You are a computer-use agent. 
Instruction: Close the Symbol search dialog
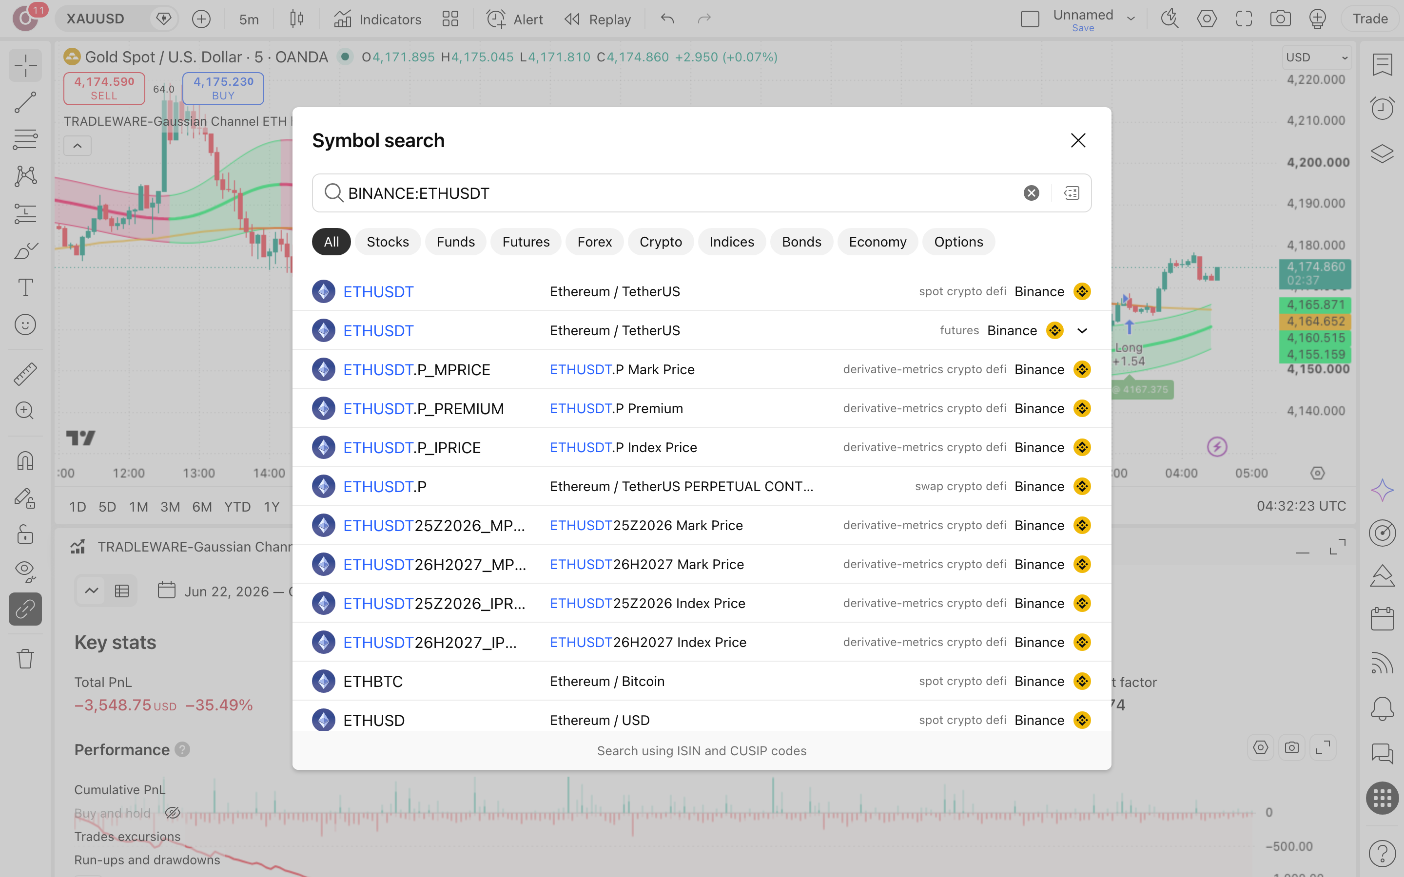click(1078, 140)
